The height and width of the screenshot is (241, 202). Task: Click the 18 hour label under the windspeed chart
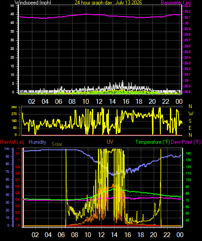(x=139, y=102)
